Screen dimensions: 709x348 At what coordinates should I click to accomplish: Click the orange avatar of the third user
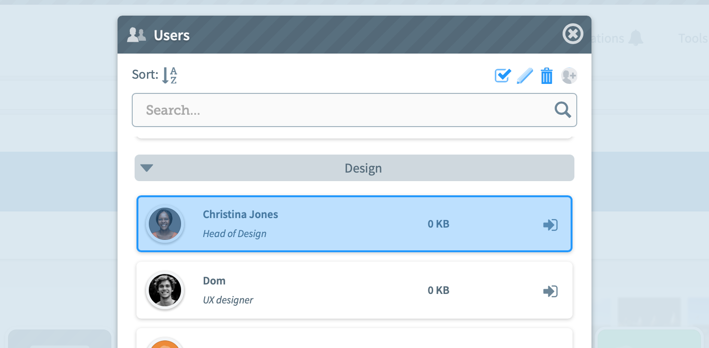point(165,343)
